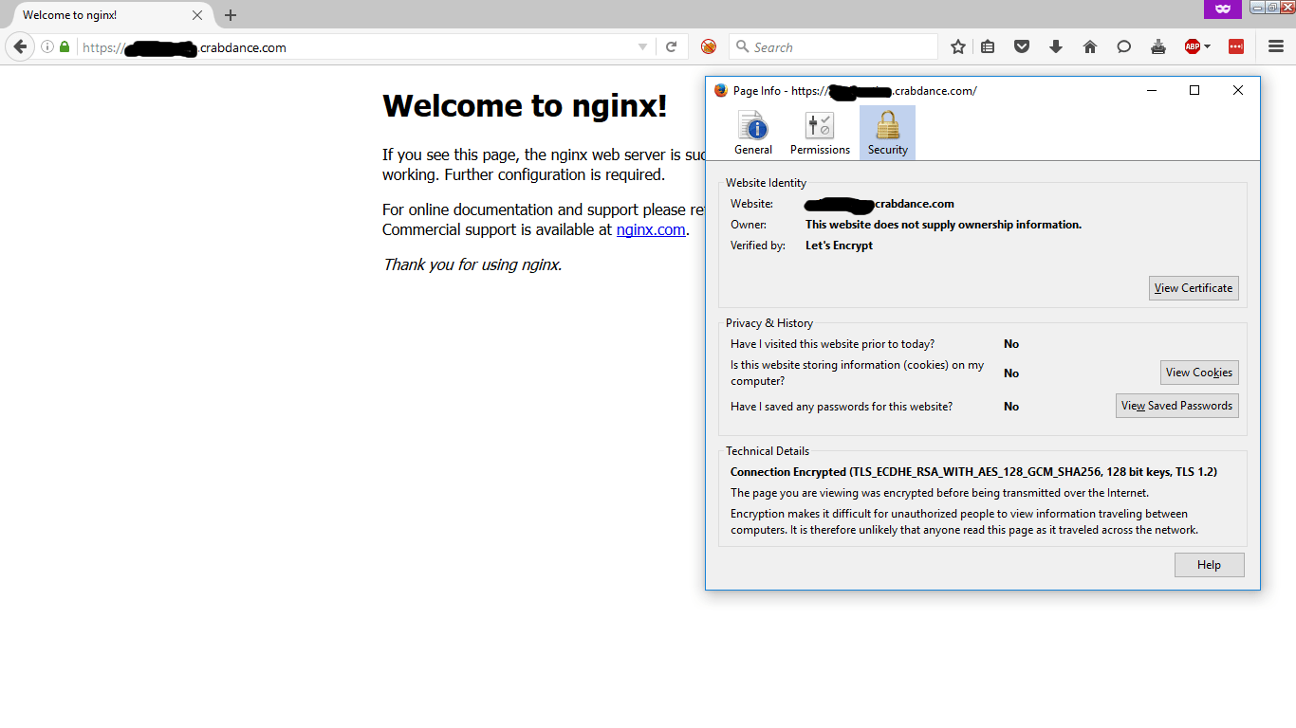Click the View Cookies button
1296x728 pixels.
pyautogui.click(x=1198, y=373)
